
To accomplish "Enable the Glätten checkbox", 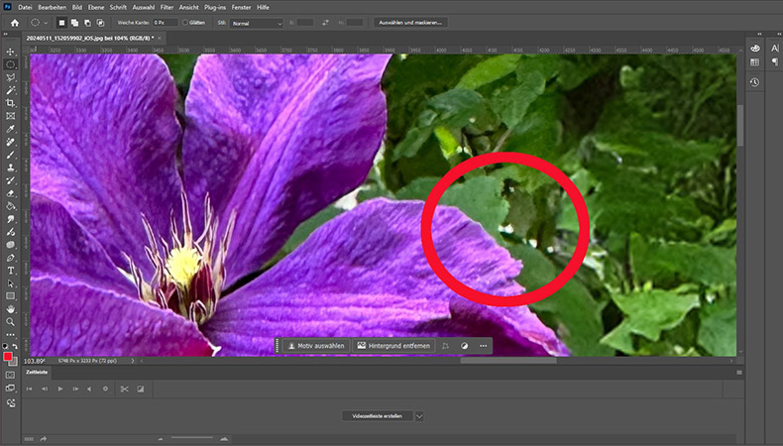I will (186, 22).
